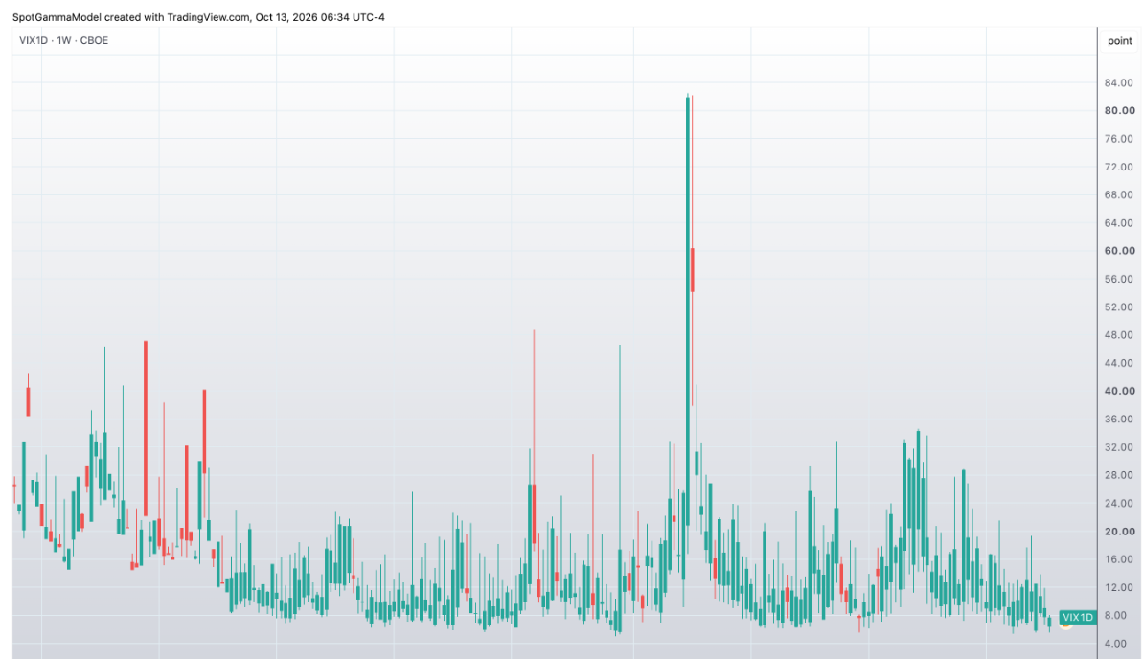Click the 24.00 price axis label
1143x659 pixels.
1119,504
